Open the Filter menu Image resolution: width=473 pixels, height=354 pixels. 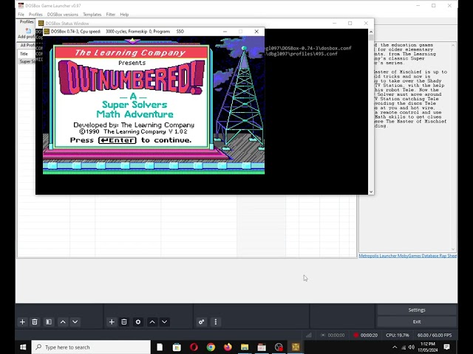[x=110, y=15]
